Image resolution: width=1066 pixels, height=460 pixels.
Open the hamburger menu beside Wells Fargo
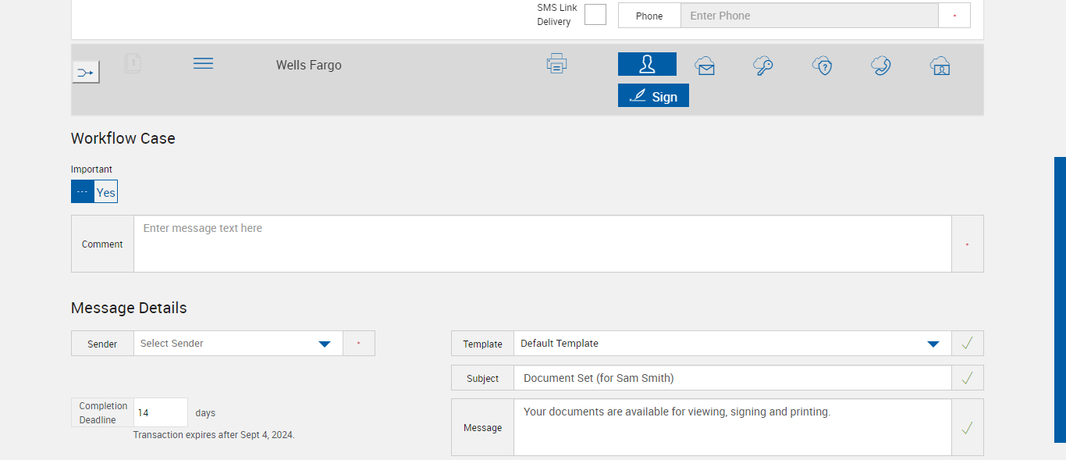tap(203, 64)
